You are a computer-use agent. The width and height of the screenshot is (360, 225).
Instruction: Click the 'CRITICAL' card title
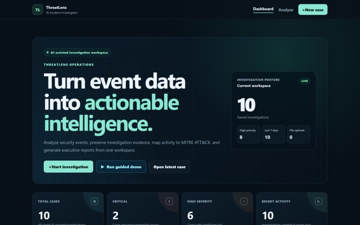point(120,202)
